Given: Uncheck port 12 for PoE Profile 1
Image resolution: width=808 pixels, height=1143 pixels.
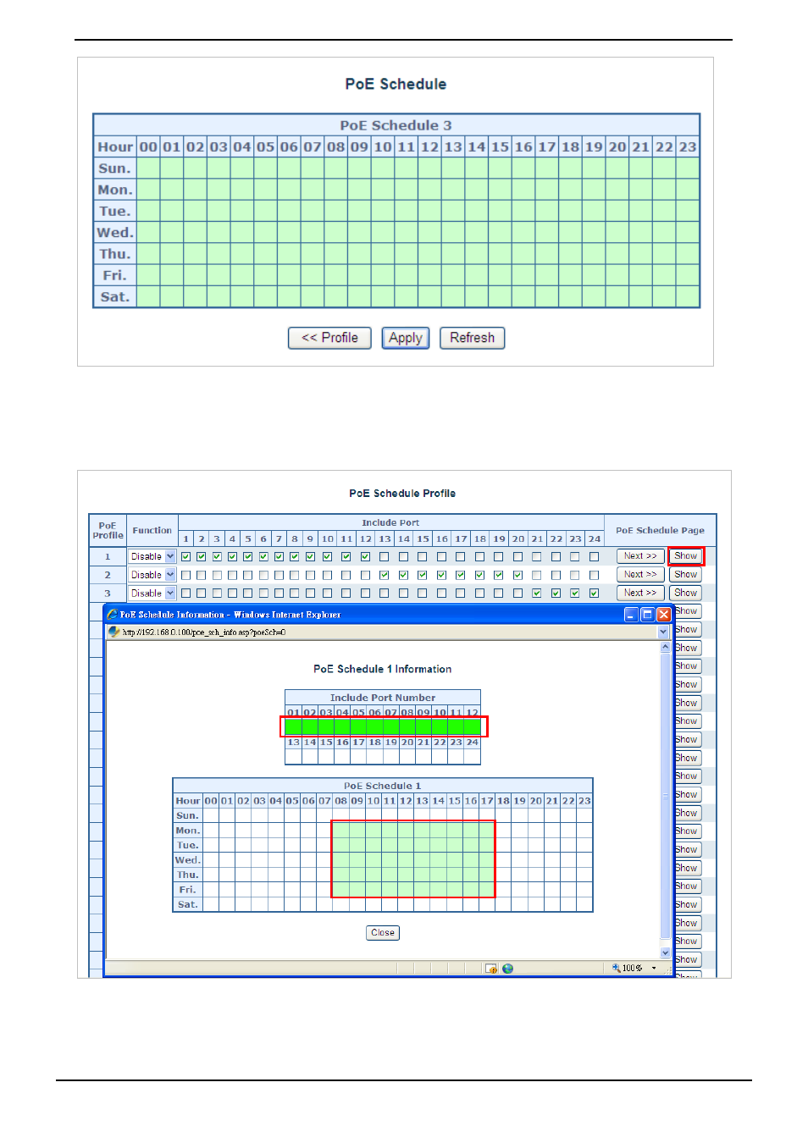Looking at the screenshot, I should point(366,556).
